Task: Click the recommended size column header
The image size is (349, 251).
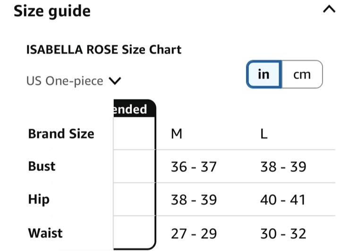Action: point(134,109)
